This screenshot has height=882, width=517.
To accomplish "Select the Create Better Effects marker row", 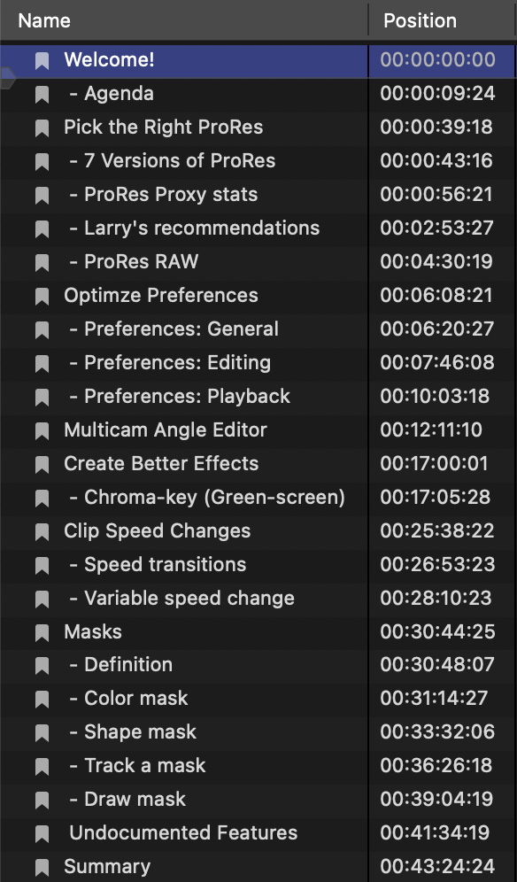I will pyautogui.click(x=258, y=463).
